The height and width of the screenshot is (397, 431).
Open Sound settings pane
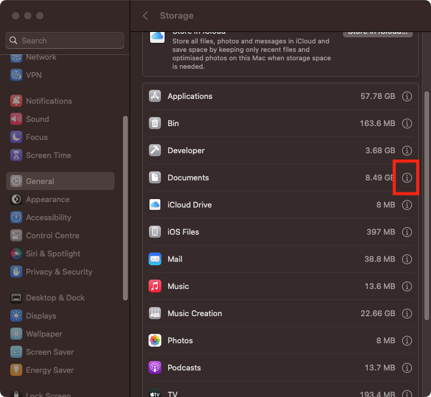pos(60,119)
